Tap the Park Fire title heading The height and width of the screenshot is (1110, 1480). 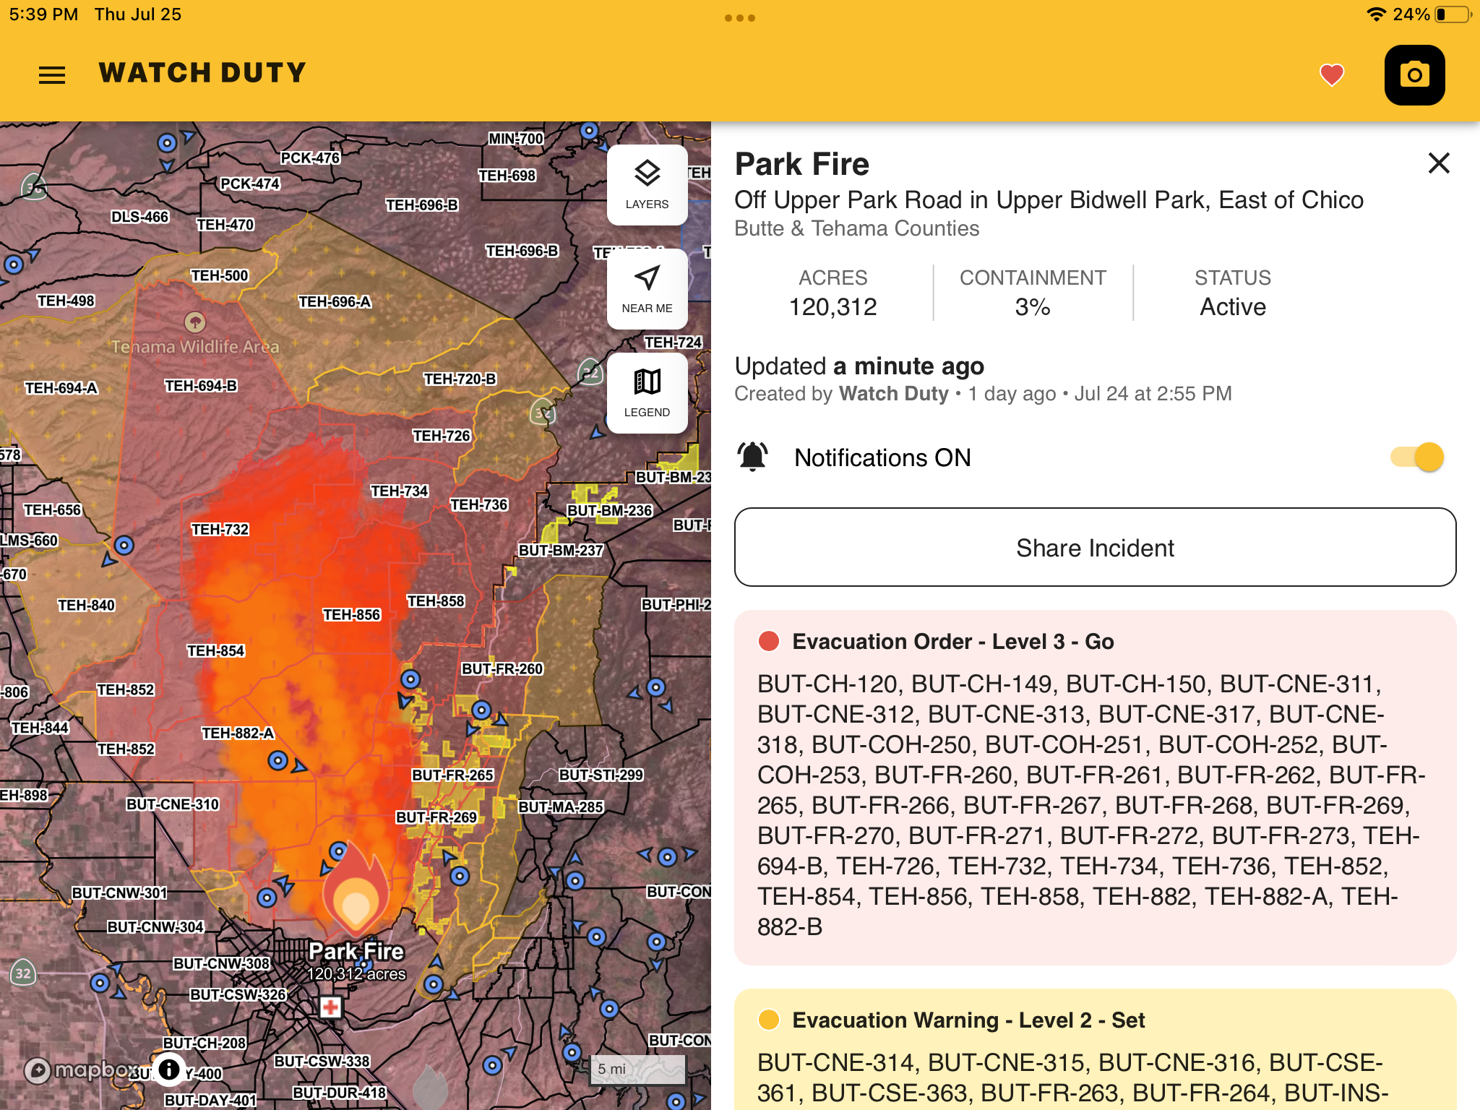[801, 164]
